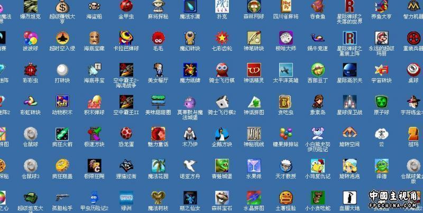423x213 pixels.
Task: Launch the 吞食鱼 fish icon
Action: coord(318,6)
